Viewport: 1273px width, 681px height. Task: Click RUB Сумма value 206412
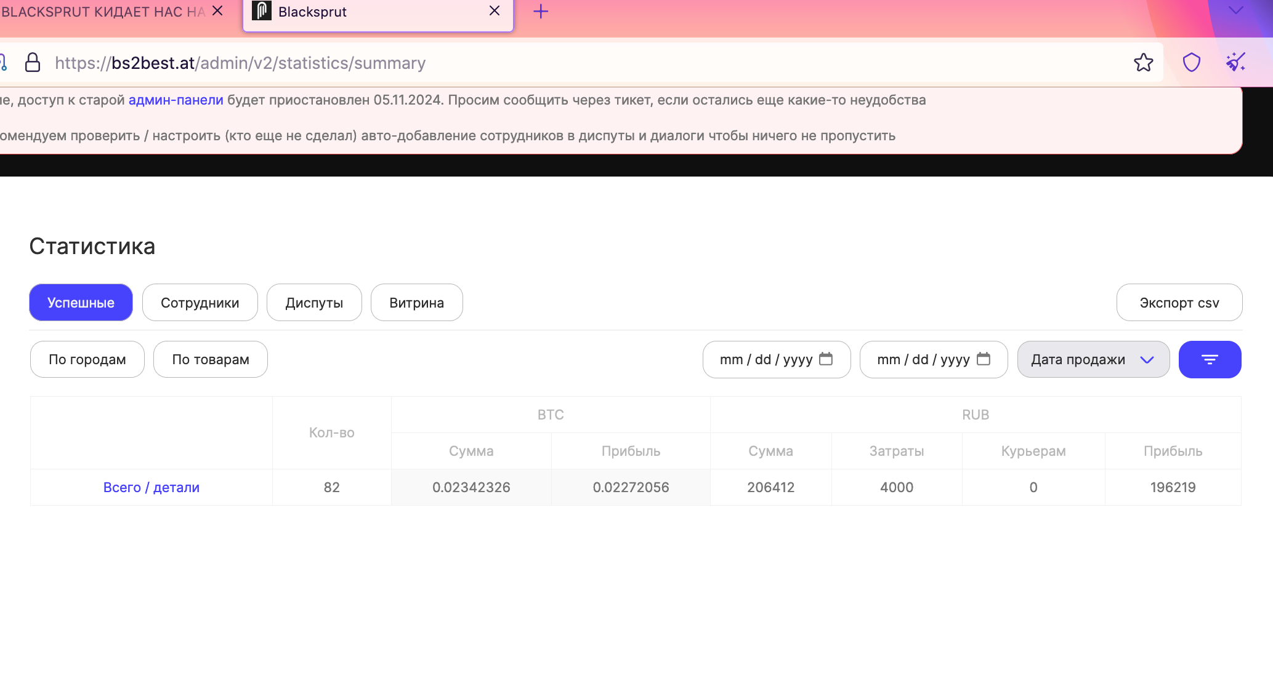pyautogui.click(x=770, y=487)
